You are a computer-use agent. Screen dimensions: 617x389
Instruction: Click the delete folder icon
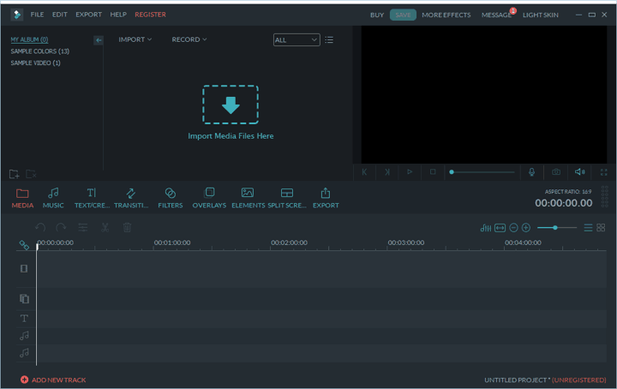(x=31, y=174)
